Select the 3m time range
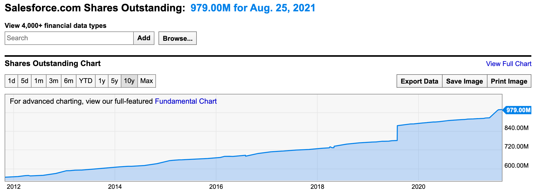This screenshot has height=195, width=536. [x=54, y=81]
